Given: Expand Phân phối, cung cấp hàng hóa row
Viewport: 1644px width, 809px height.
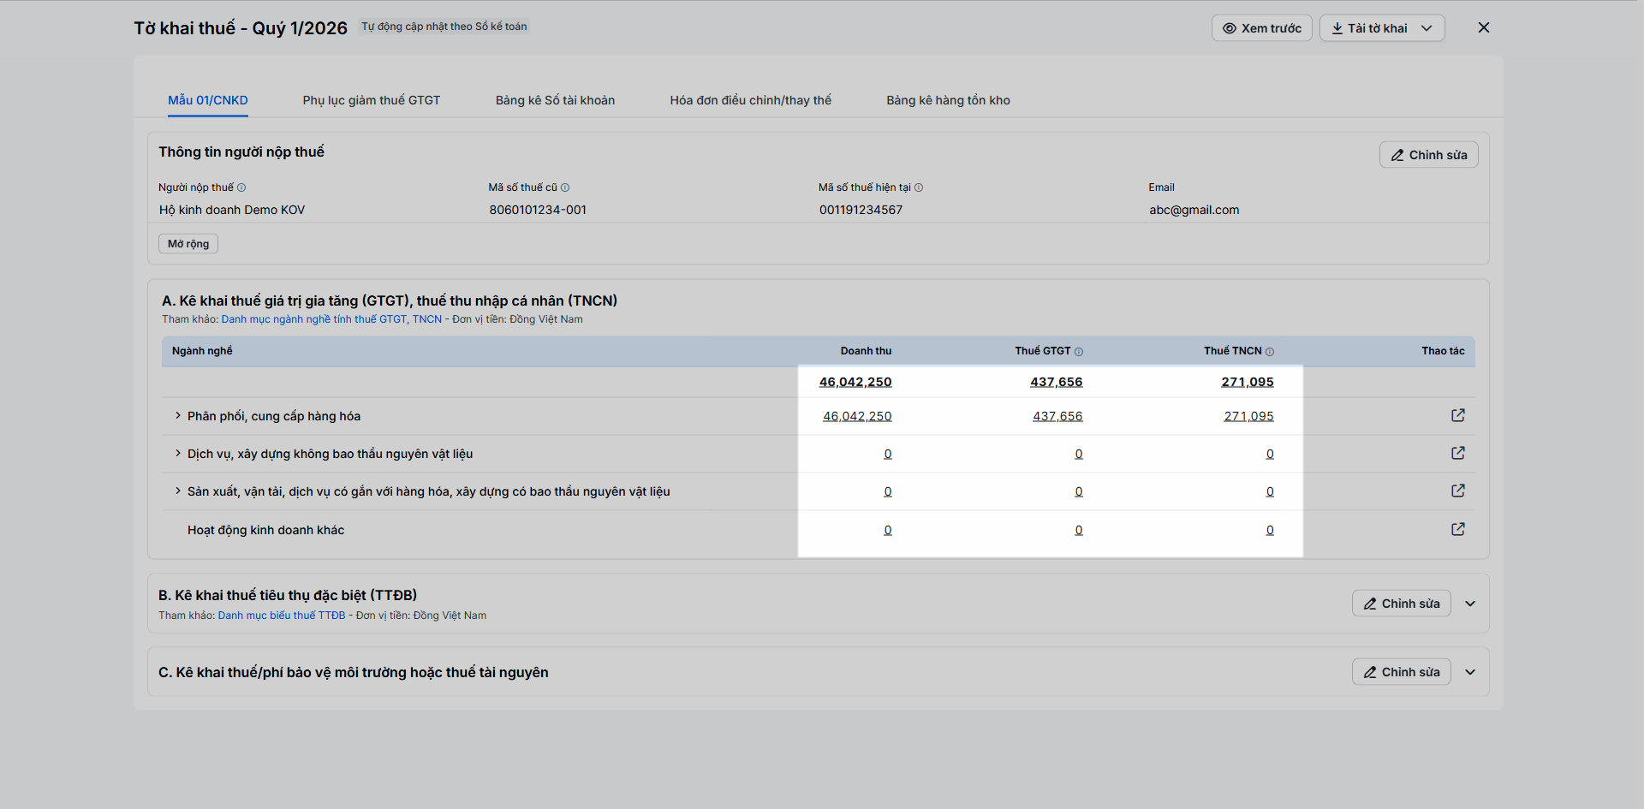Looking at the screenshot, I should [x=178, y=415].
